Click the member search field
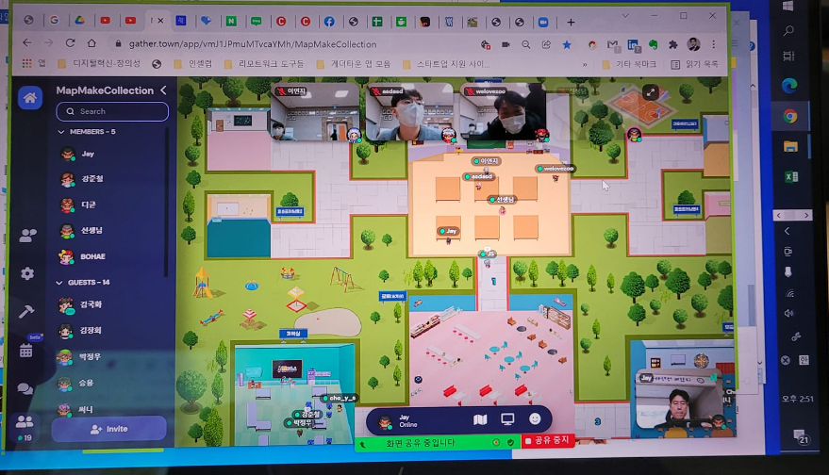This screenshot has width=829, height=475. (x=112, y=111)
